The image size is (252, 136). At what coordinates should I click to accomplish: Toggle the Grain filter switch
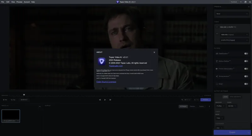tap(246, 84)
